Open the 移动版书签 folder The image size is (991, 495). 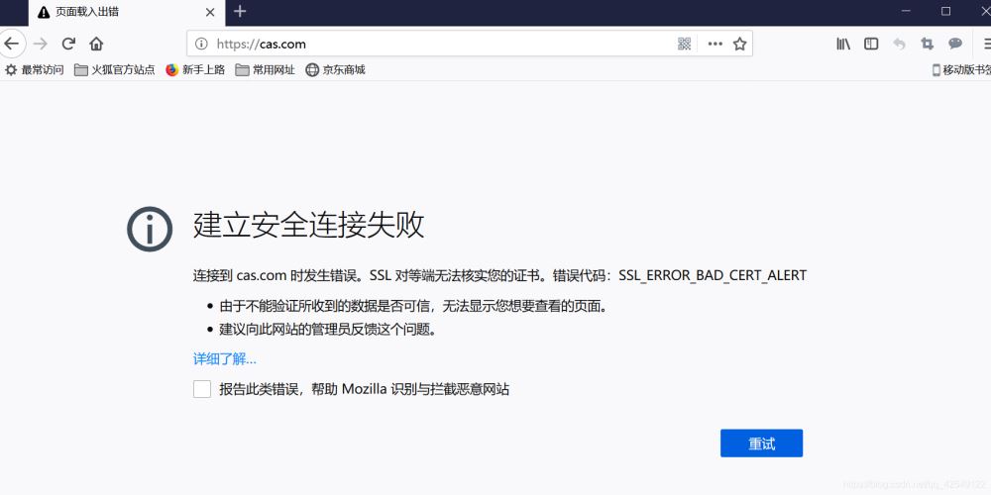(961, 70)
